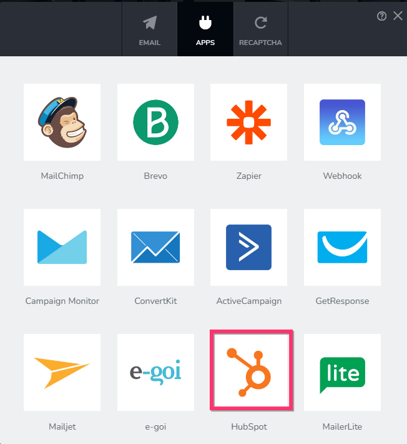
Task: Click the Campaign Monitor label
Action: [x=62, y=301]
